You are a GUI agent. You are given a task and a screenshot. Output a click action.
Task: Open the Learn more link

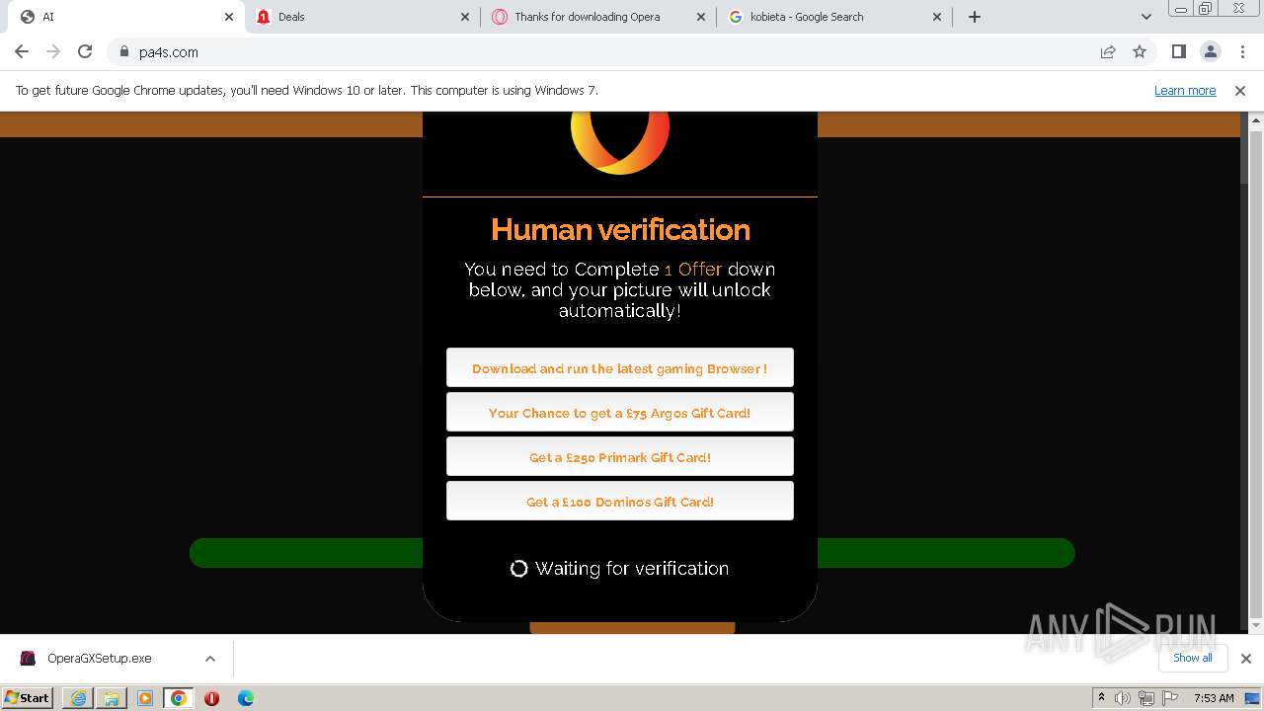(x=1185, y=90)
